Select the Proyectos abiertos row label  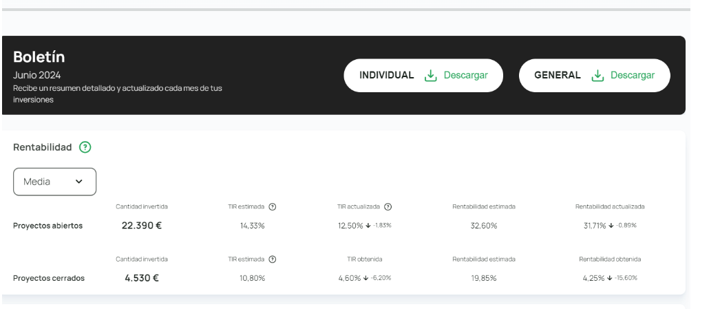(x=47, y=226)
